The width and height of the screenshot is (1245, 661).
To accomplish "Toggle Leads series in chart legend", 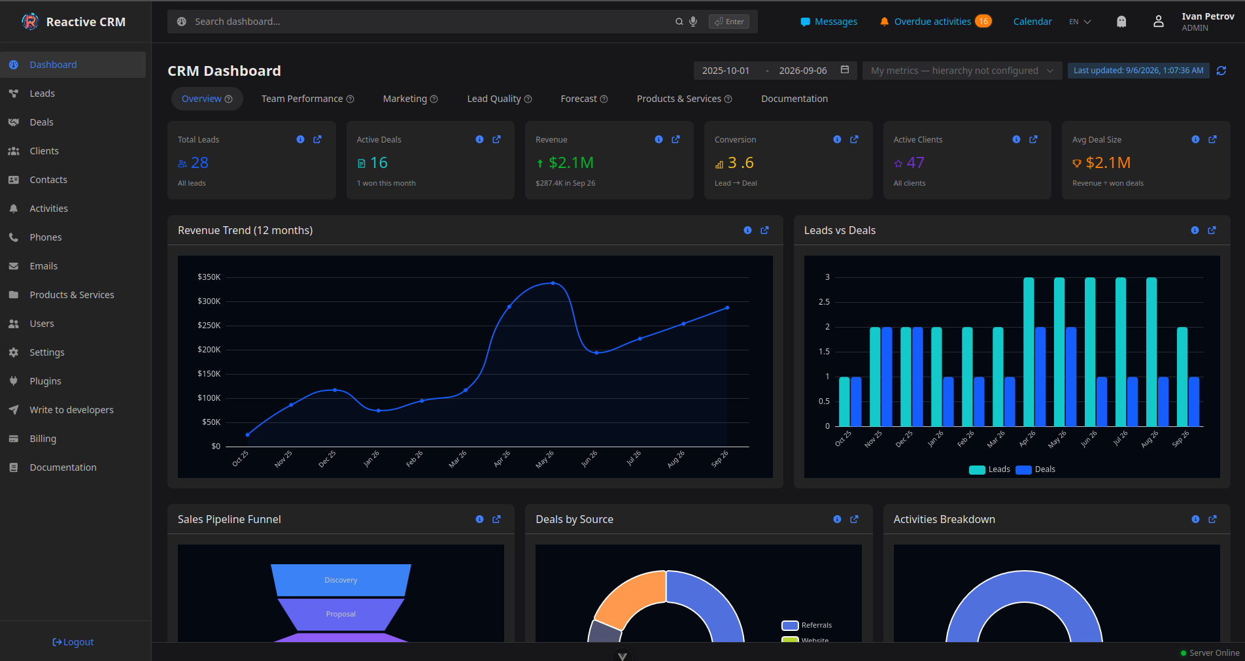I will pyautogui.click(x=989, y=469).
